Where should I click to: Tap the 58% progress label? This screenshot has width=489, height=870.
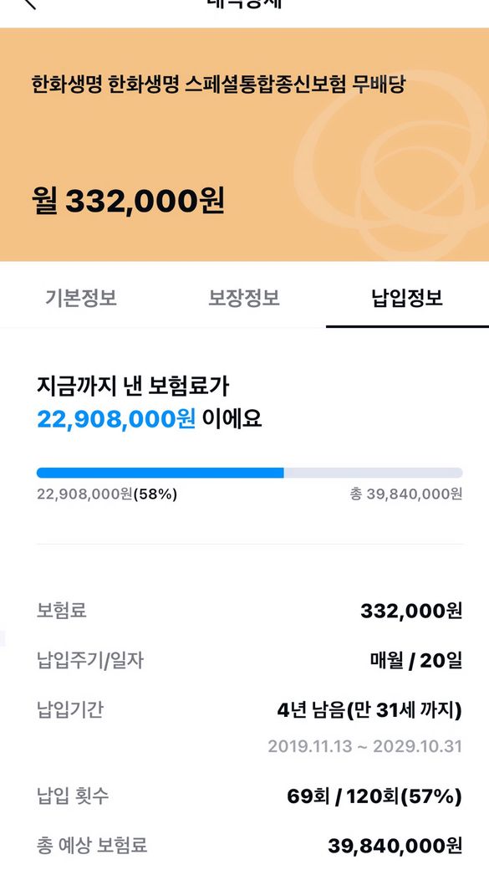coord(155,494)
